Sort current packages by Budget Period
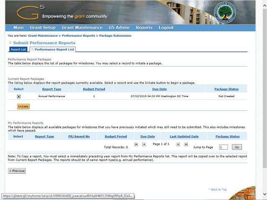267x200 pixels. pos(94,89)
